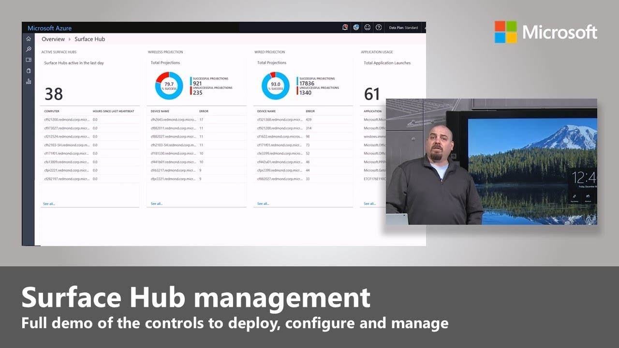This screenshot has width=619, height=348.
Task: Click the 38 active Surface Hubs count
Action: point(54,94)
